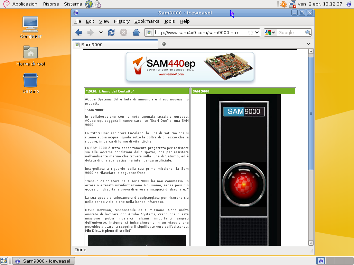Image resolution: width=354 pixels, height=265 pixels.
Task: Open the History menu
Action: (122, 21)
